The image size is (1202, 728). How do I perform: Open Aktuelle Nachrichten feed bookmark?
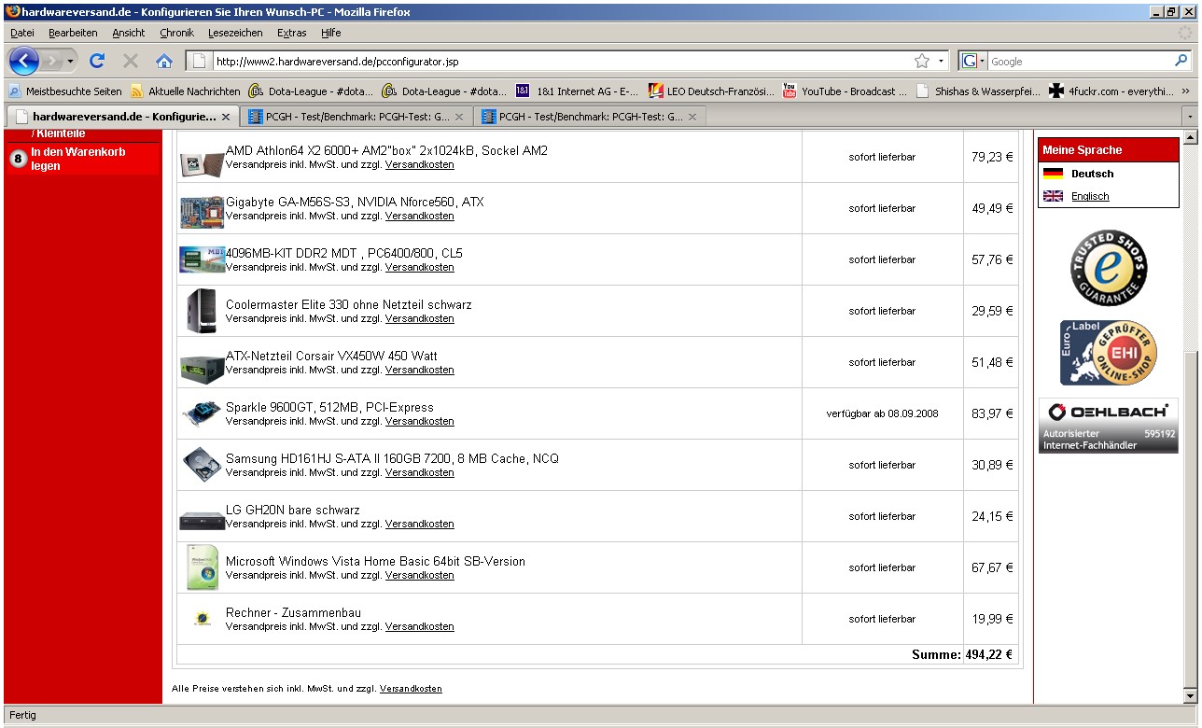pos(186,91)
